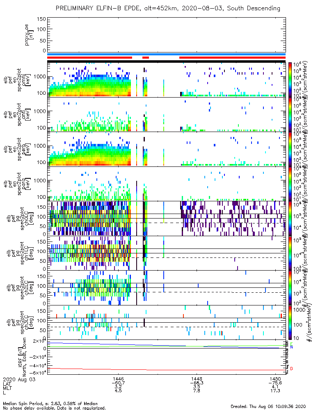This screenshot has height=410, width=318.
Task: Click the ch3LC color scale bar
Action: (x=290, y=323)
